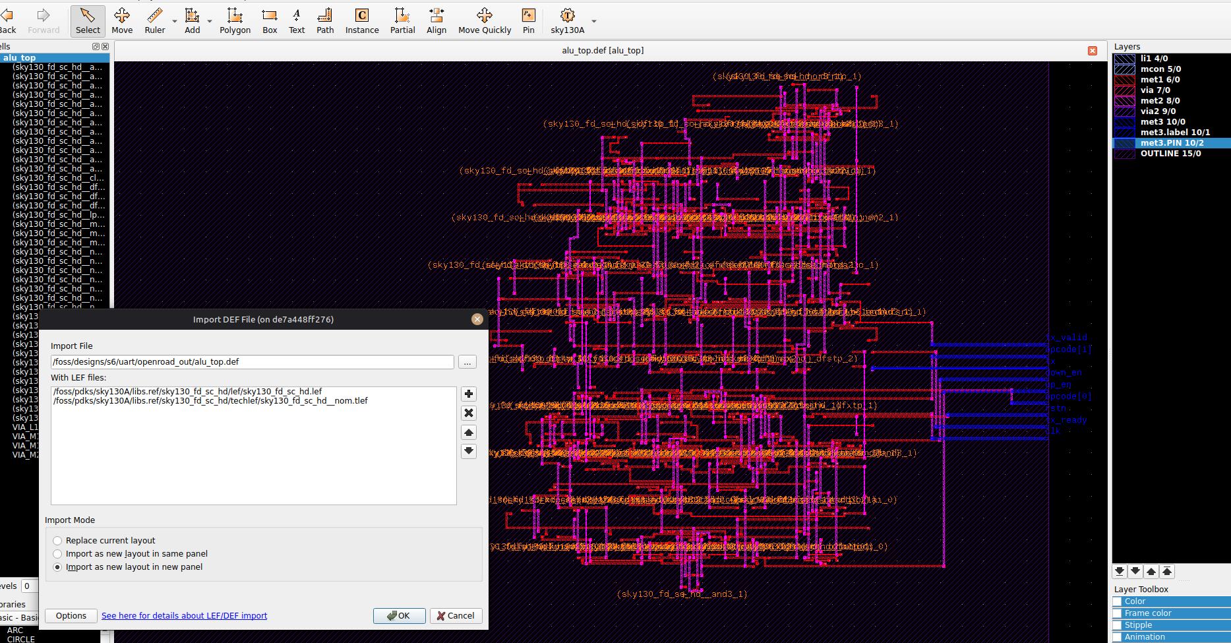Click OK to import the DEF file
Viewport: 1231px width, 643px height.
pos(399,615)
